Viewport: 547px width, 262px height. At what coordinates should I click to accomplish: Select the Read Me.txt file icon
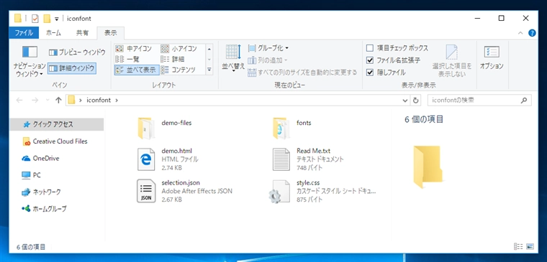(281, 159)
